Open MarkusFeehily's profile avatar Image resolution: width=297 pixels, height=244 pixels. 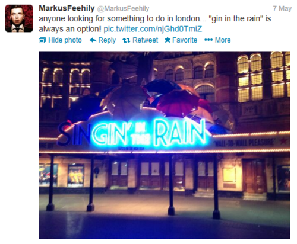pos(19,18)
